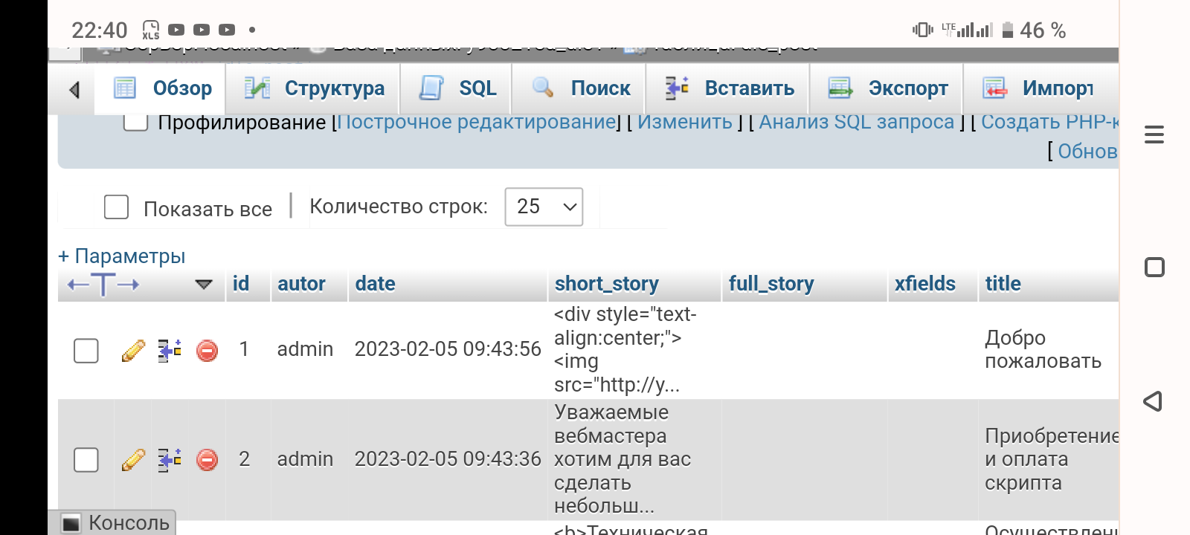Viewport: 1190px width, 535px height.
Task: Enable the Показать все checkbox
Action: (x=116, y=207)
